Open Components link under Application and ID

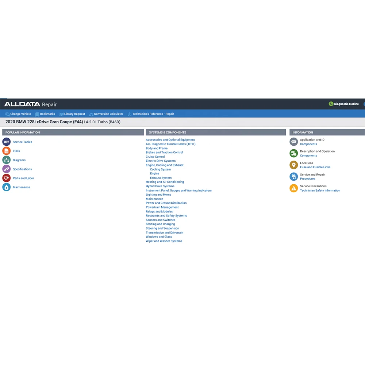308,144
